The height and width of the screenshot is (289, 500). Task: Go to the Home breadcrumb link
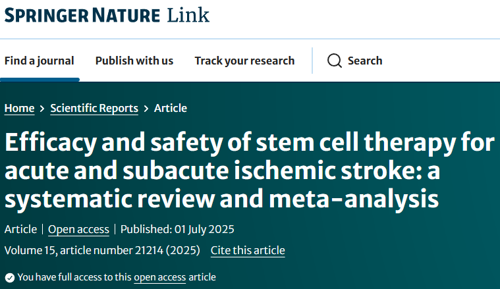click(20, 109)
